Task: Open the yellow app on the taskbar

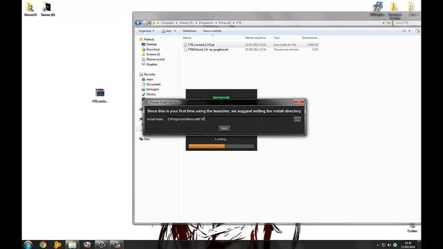Action: click(57, 245)
